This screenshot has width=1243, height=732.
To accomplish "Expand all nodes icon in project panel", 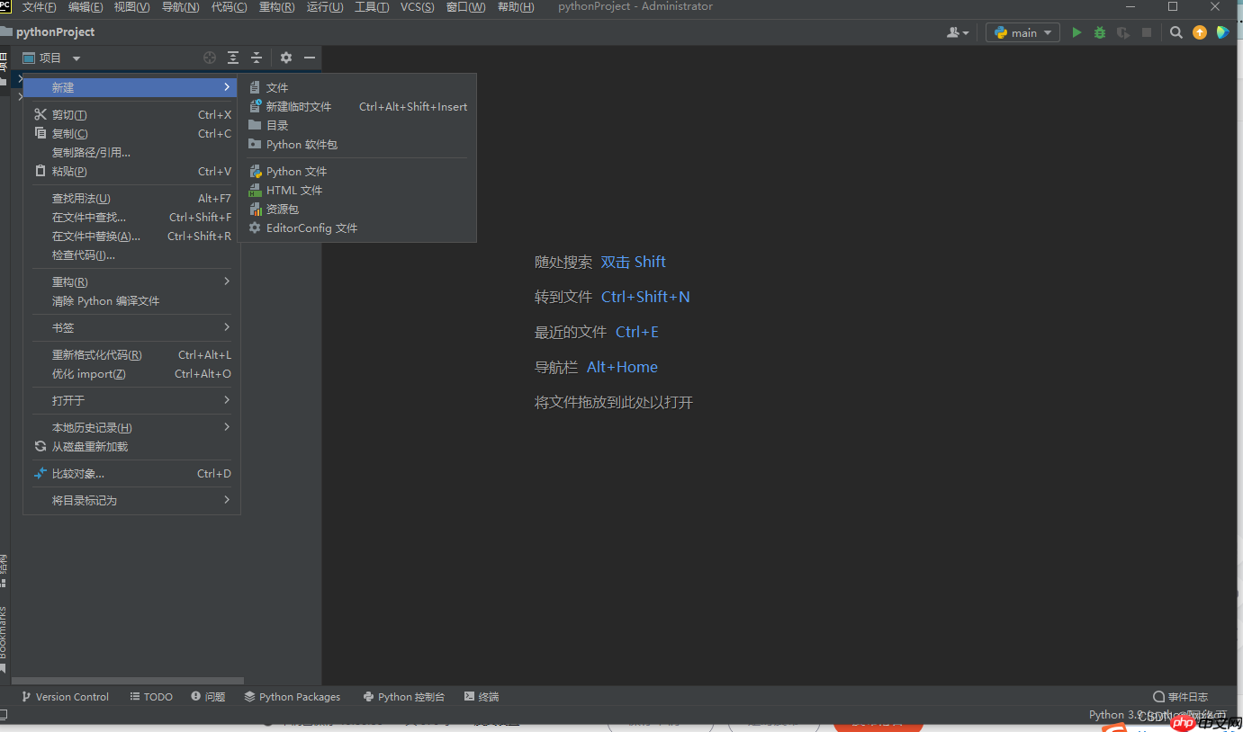I will (x=233, y=58).
